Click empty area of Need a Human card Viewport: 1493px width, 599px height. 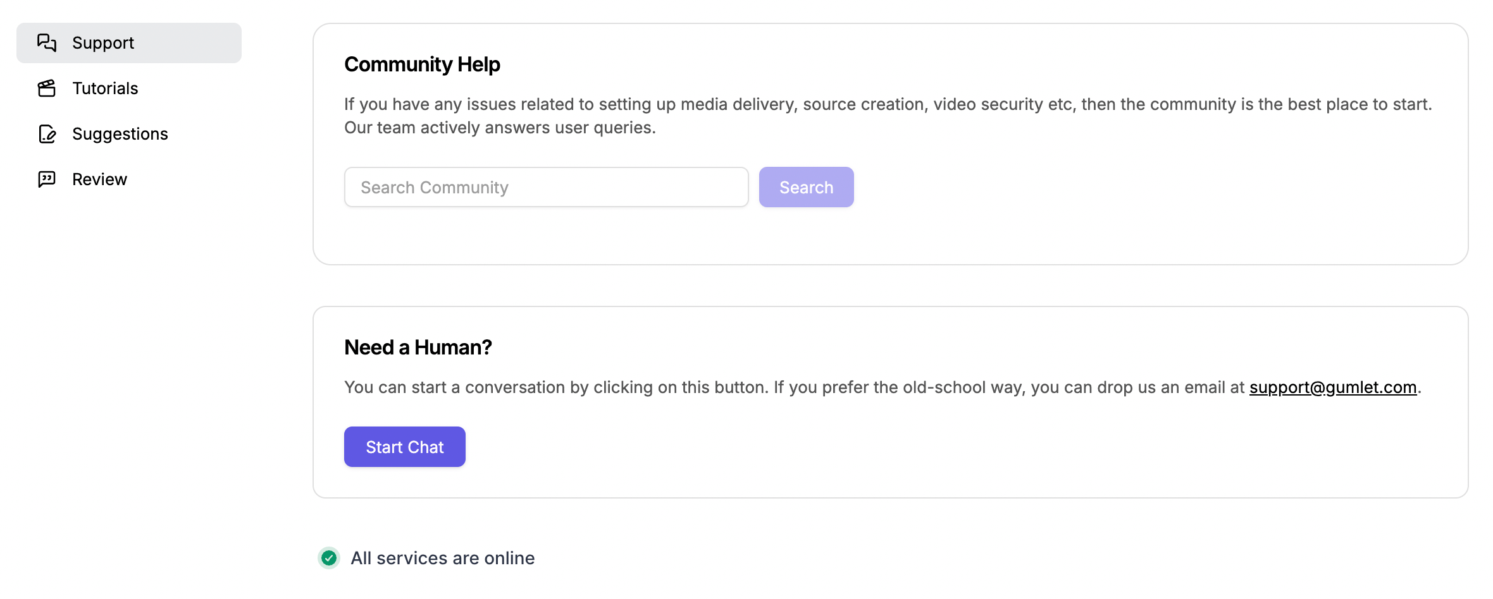[x=949, y=449]
